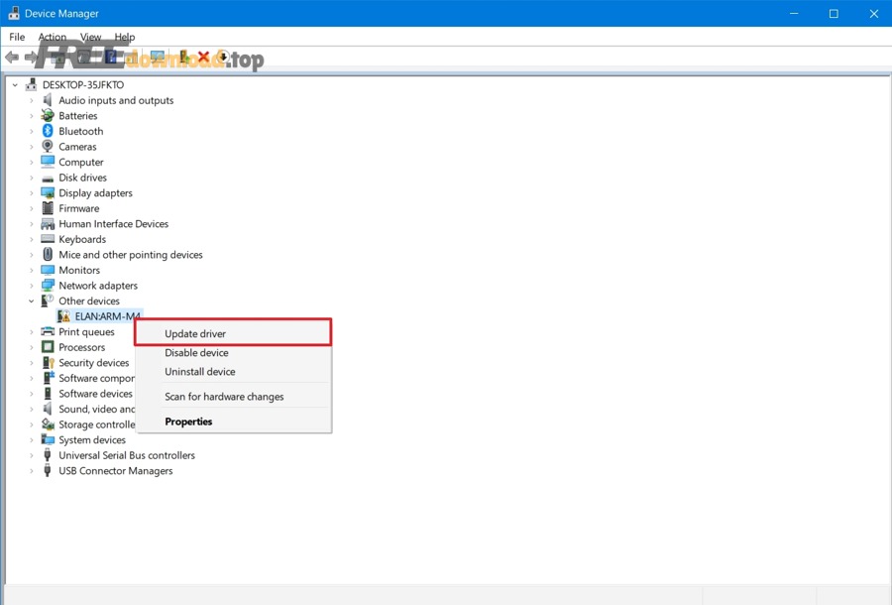The width and height of the screenshot is (892, 605).
Task: Expand the Network adapters category
Action: tap(32, 285)
